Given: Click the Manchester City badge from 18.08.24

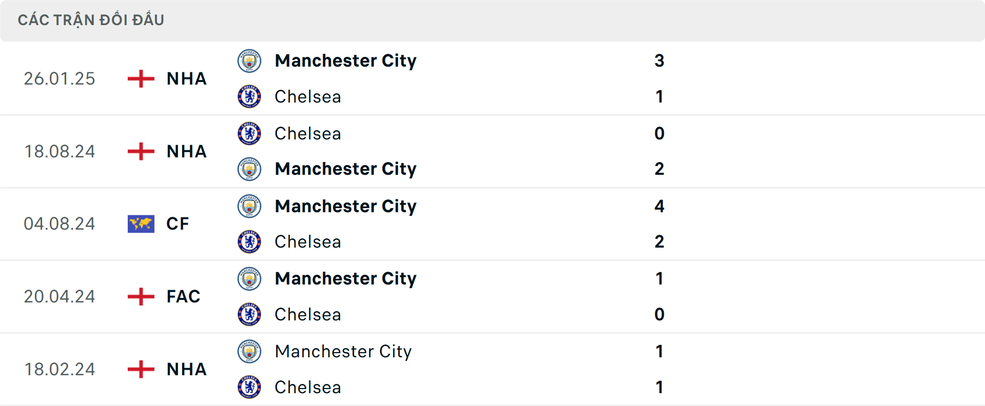Looking at the screenshot, I should point(249,169).
